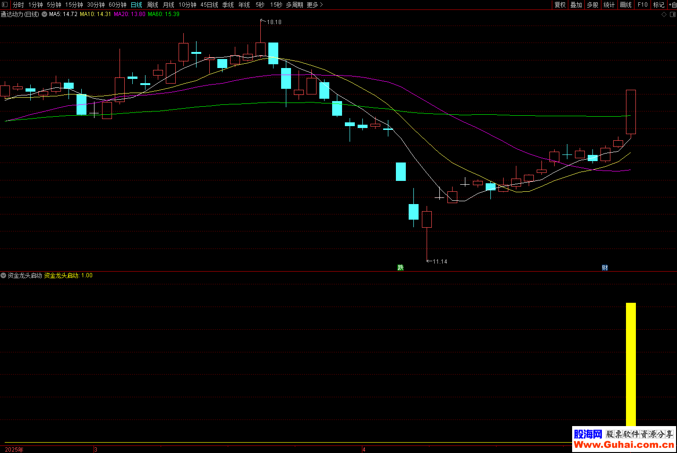The height and width of the screenshot is (453, 677).
Task: Click the +自 add to watchlist button
Action: (672, 5)
